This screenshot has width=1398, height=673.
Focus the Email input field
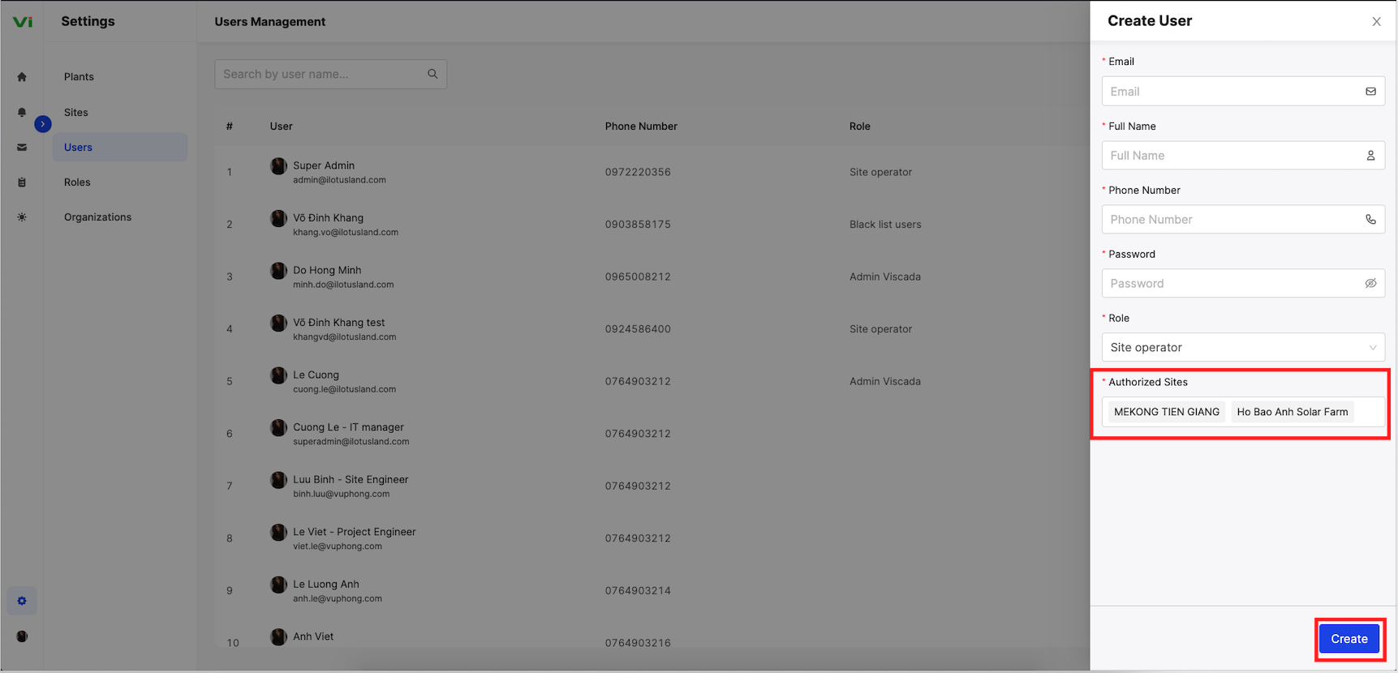click(1243, 92)
